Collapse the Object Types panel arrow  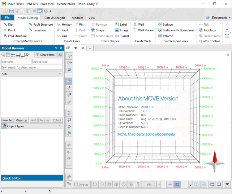pos(60,126)
